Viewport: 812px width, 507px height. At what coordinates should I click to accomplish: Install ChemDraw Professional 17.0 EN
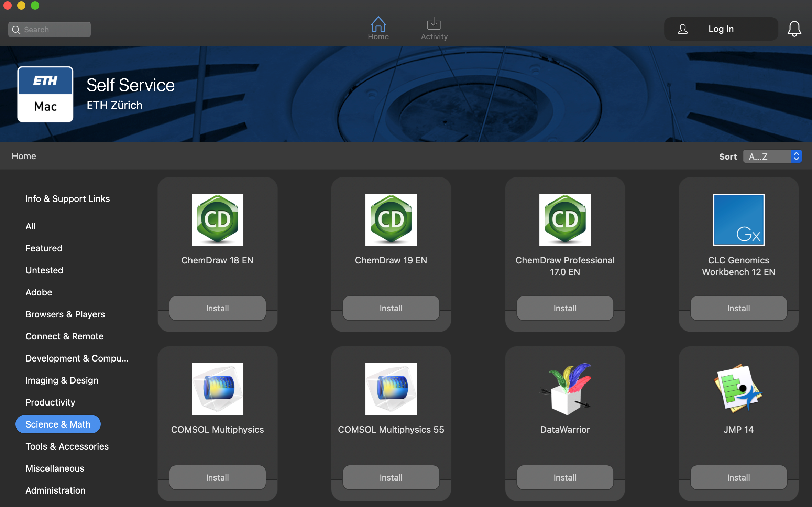click(565, 309)
